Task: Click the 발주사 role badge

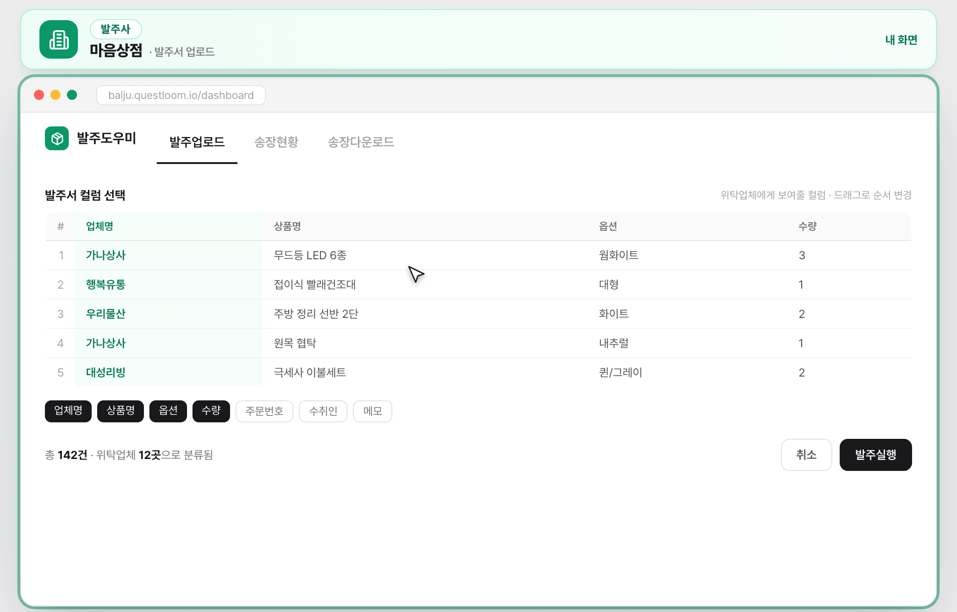Action: 116,29
